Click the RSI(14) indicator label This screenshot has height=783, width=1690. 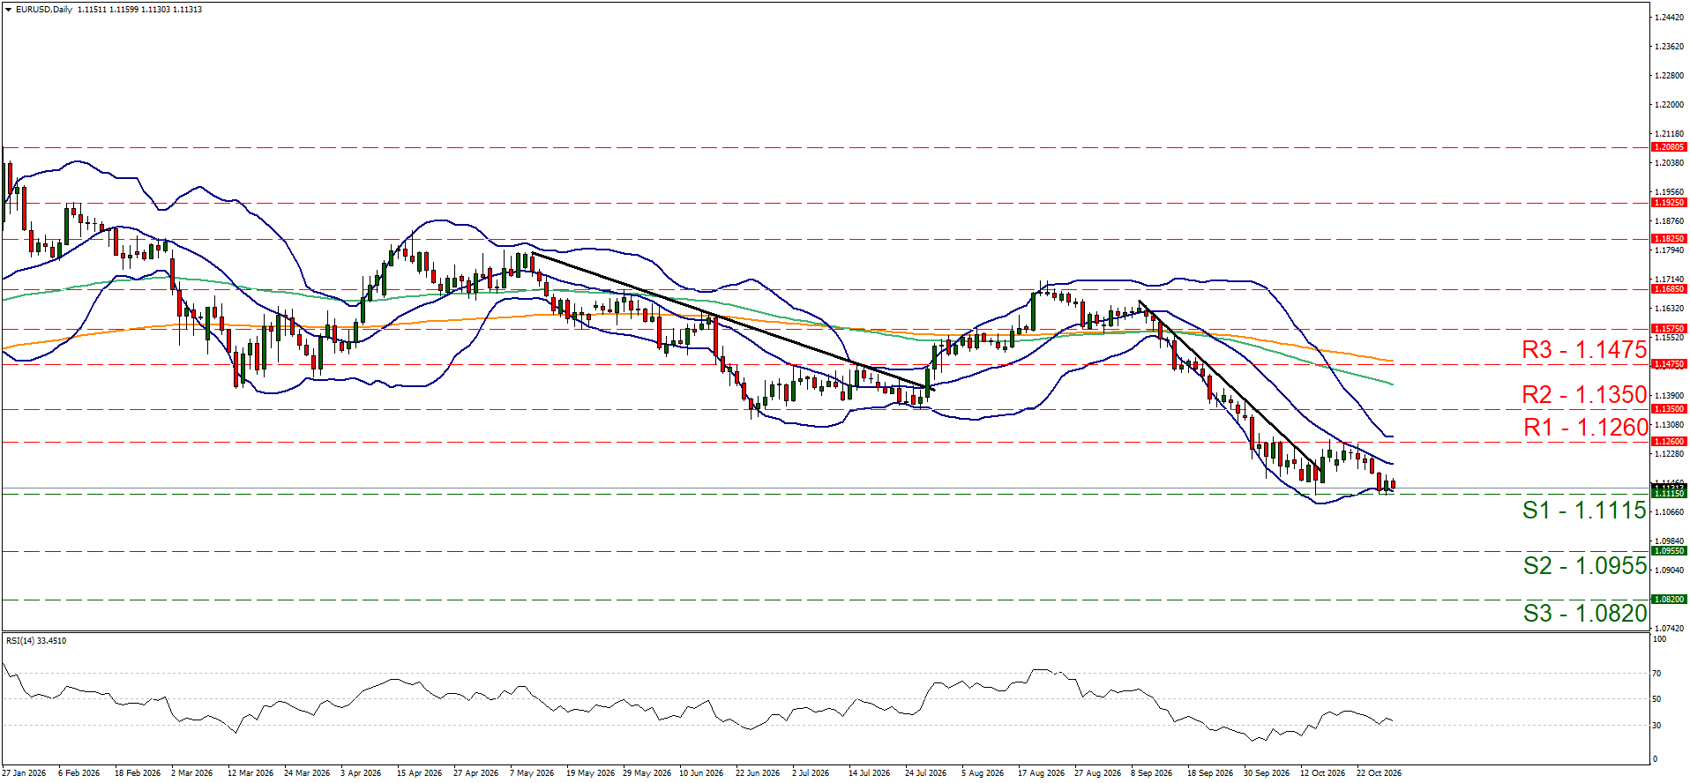tap(36, 641)
